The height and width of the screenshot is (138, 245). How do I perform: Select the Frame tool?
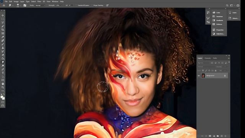(x=3, y=33)
